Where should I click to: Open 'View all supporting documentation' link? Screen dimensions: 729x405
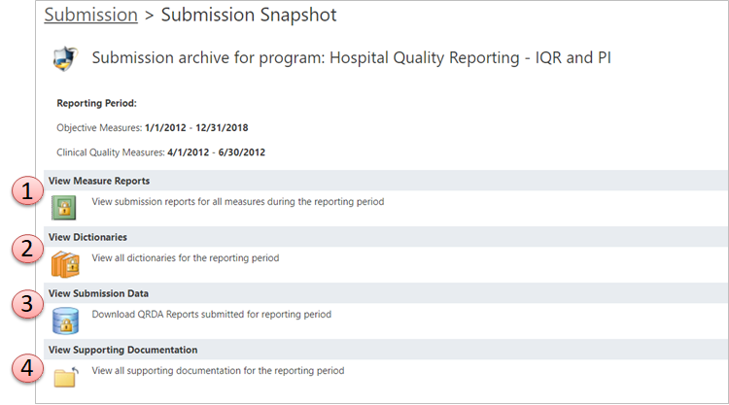pyautogui.click(x=218, y=371)
